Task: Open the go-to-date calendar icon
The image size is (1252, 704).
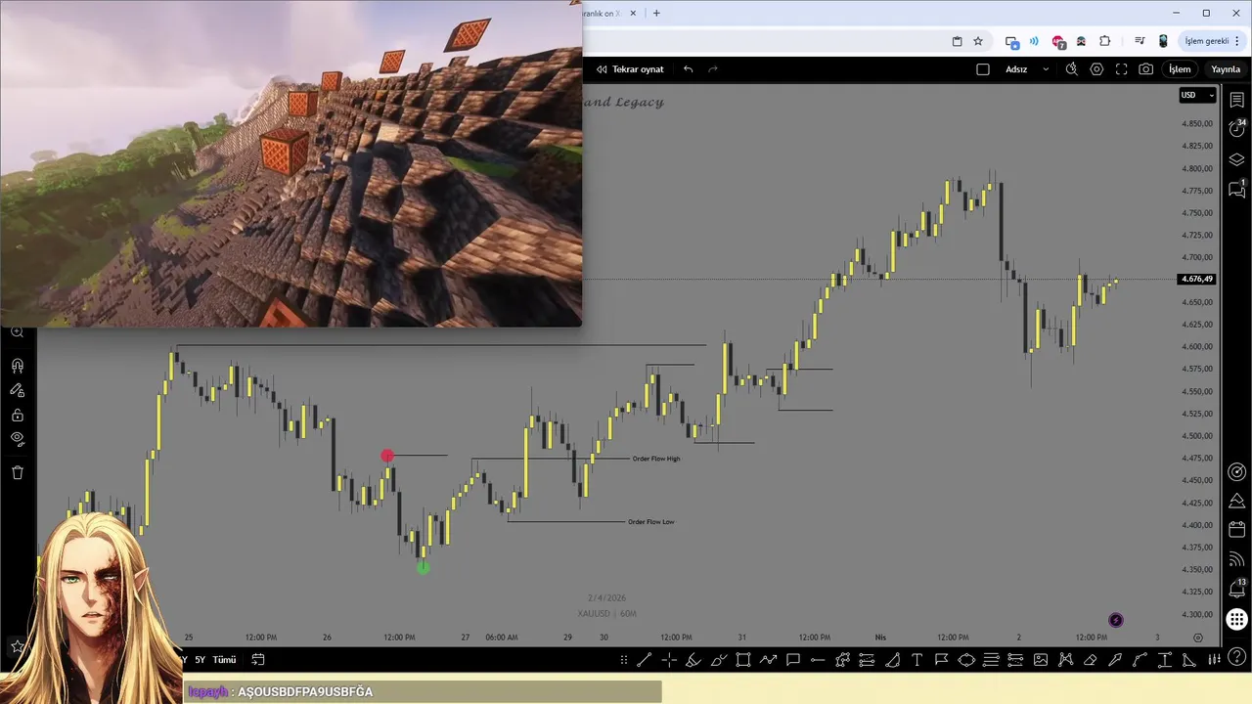Action: click(x=258, y=660)
